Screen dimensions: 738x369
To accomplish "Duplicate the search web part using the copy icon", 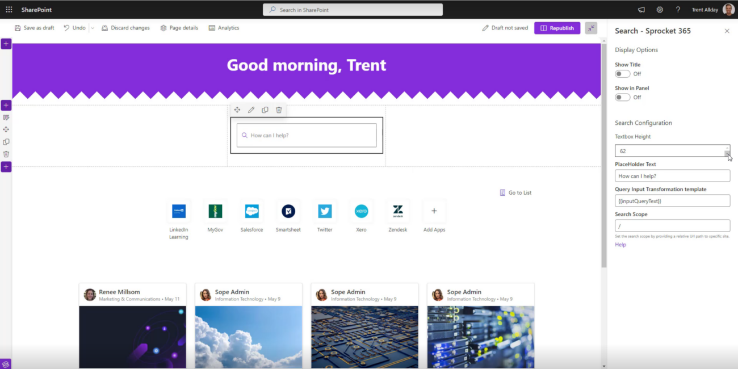I will click(265, 110).
